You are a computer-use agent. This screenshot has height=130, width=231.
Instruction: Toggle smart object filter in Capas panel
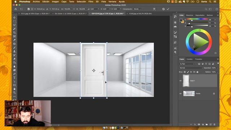tap(213, 64)
